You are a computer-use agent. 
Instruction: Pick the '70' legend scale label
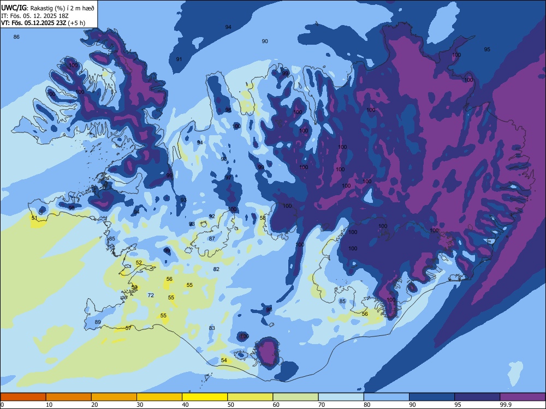point(322,405)
